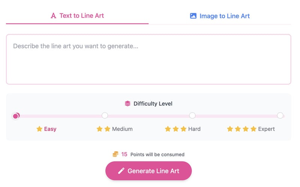Click the pencil icon in the Generate button
This screenshot has width=300, height=187.
(121, 171)
